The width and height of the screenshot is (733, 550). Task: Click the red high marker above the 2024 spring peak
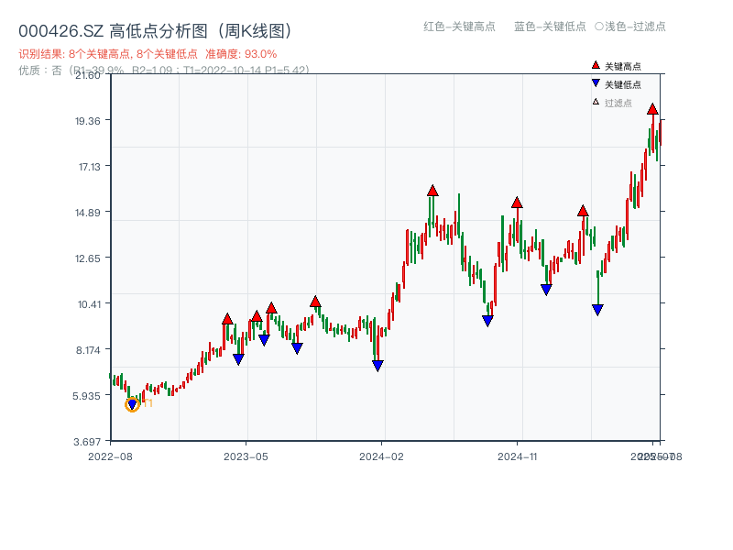point(432,191)
